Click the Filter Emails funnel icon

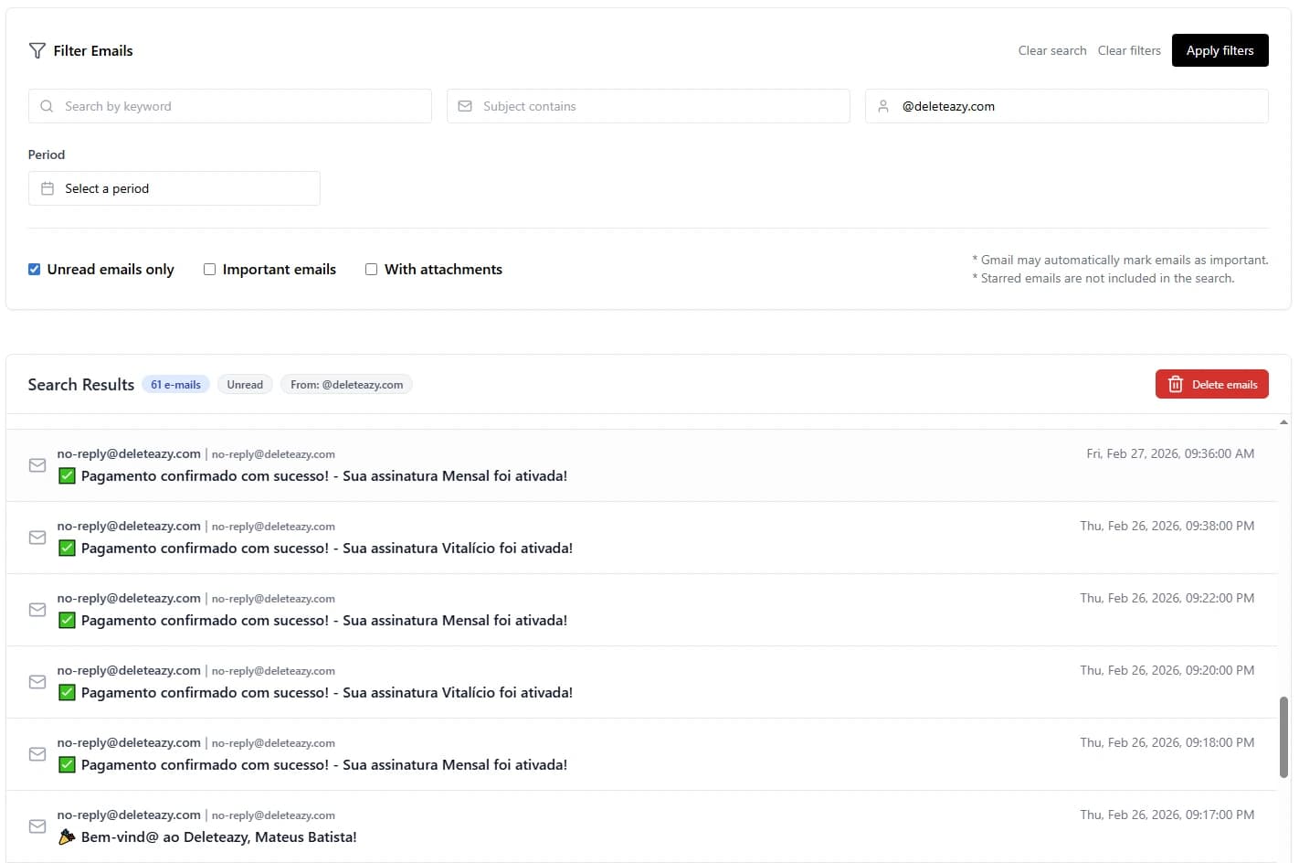(x=37, y=51)
